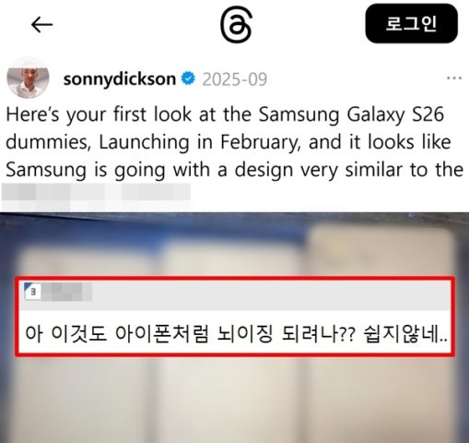Click the line "Samsung is going with a design"
The image size is (469, 443).
pos(235,170)
